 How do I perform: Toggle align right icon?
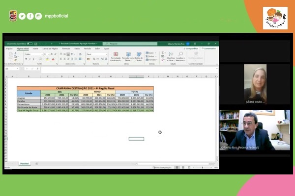68,59
